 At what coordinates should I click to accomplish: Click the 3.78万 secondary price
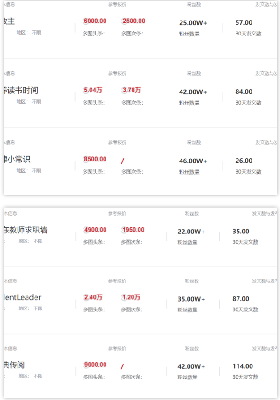click(132, 90)
